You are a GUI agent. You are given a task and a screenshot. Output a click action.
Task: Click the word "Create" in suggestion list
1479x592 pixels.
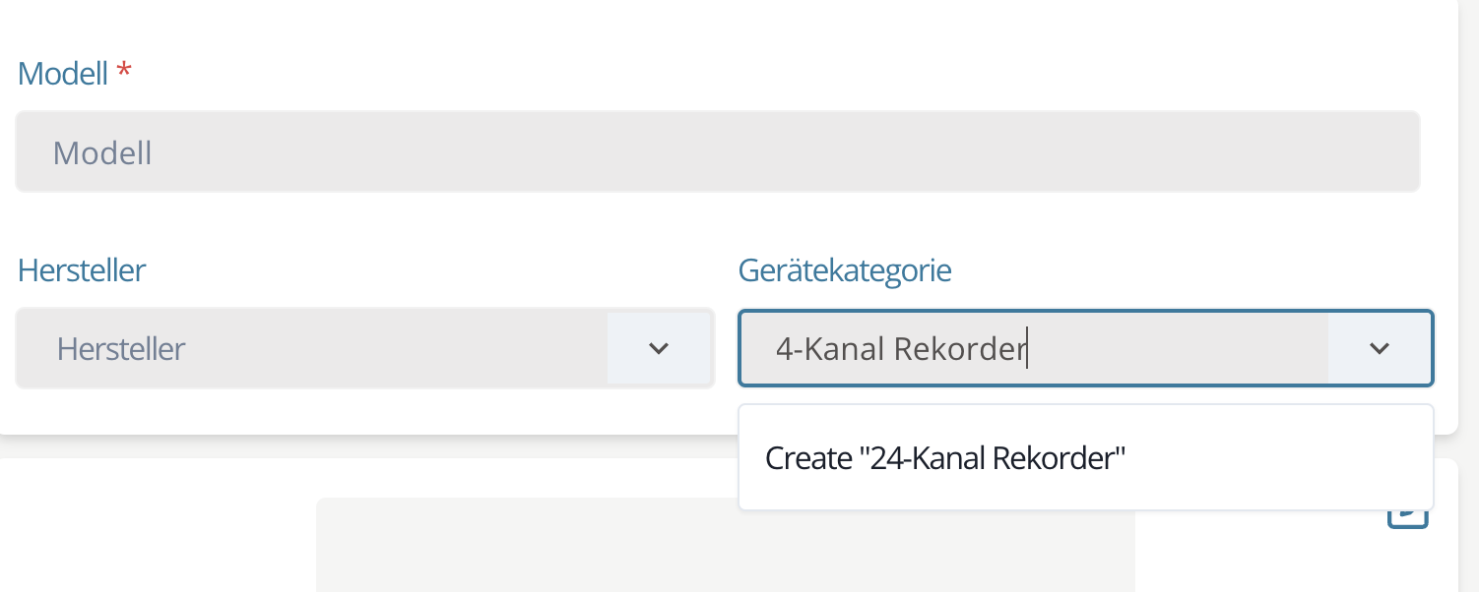click(x=807, y=458)
